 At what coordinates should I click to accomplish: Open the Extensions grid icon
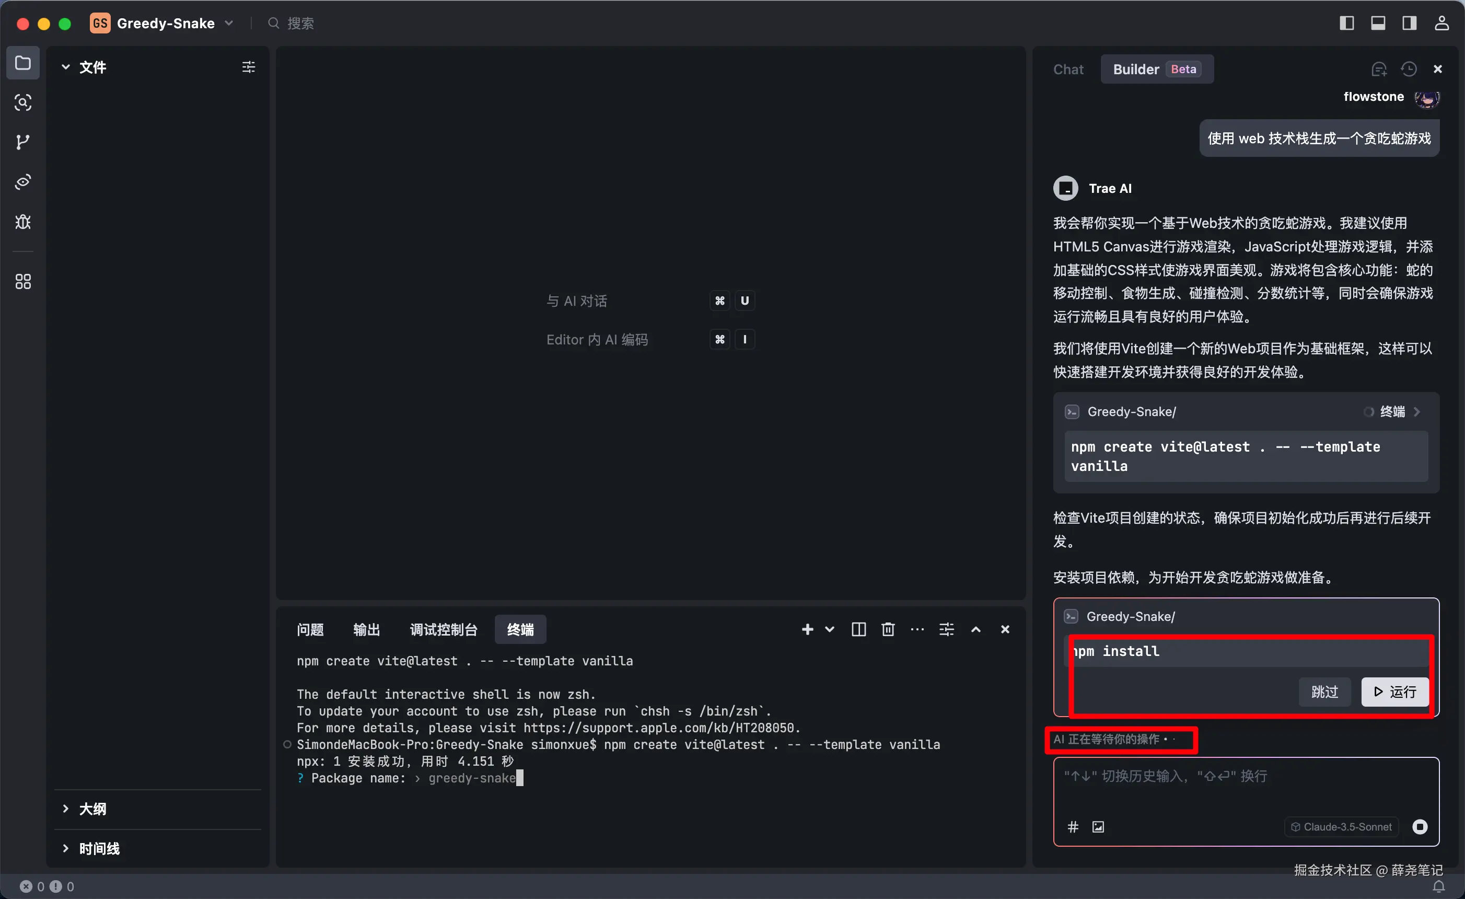(23, 281)
